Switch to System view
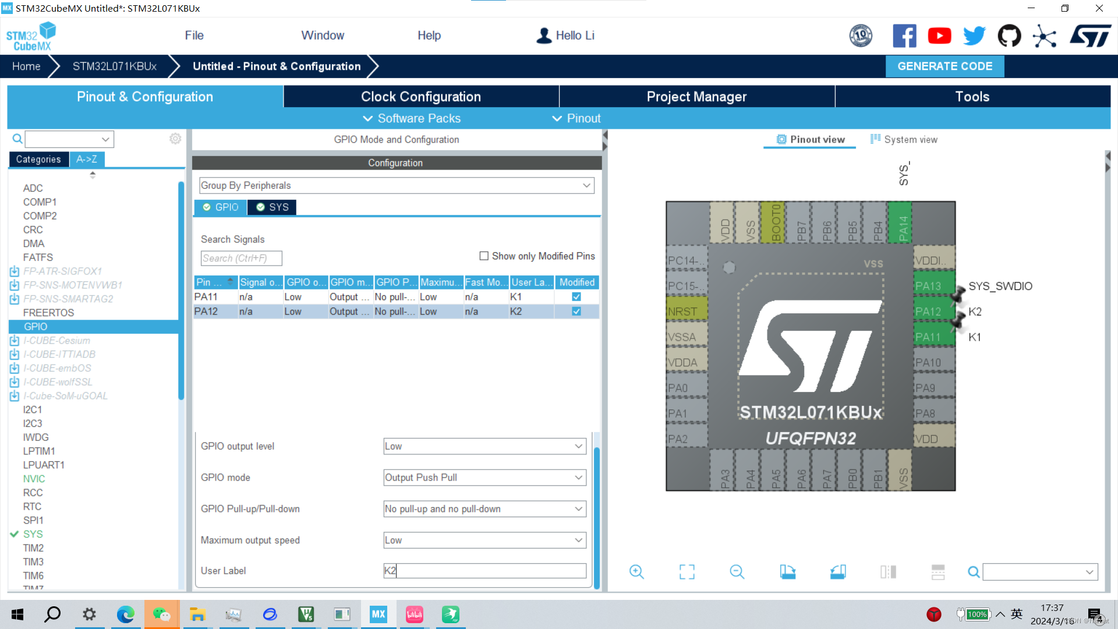Image resolution: width=1118 pixels, height=629 pixels. point(904,140)
